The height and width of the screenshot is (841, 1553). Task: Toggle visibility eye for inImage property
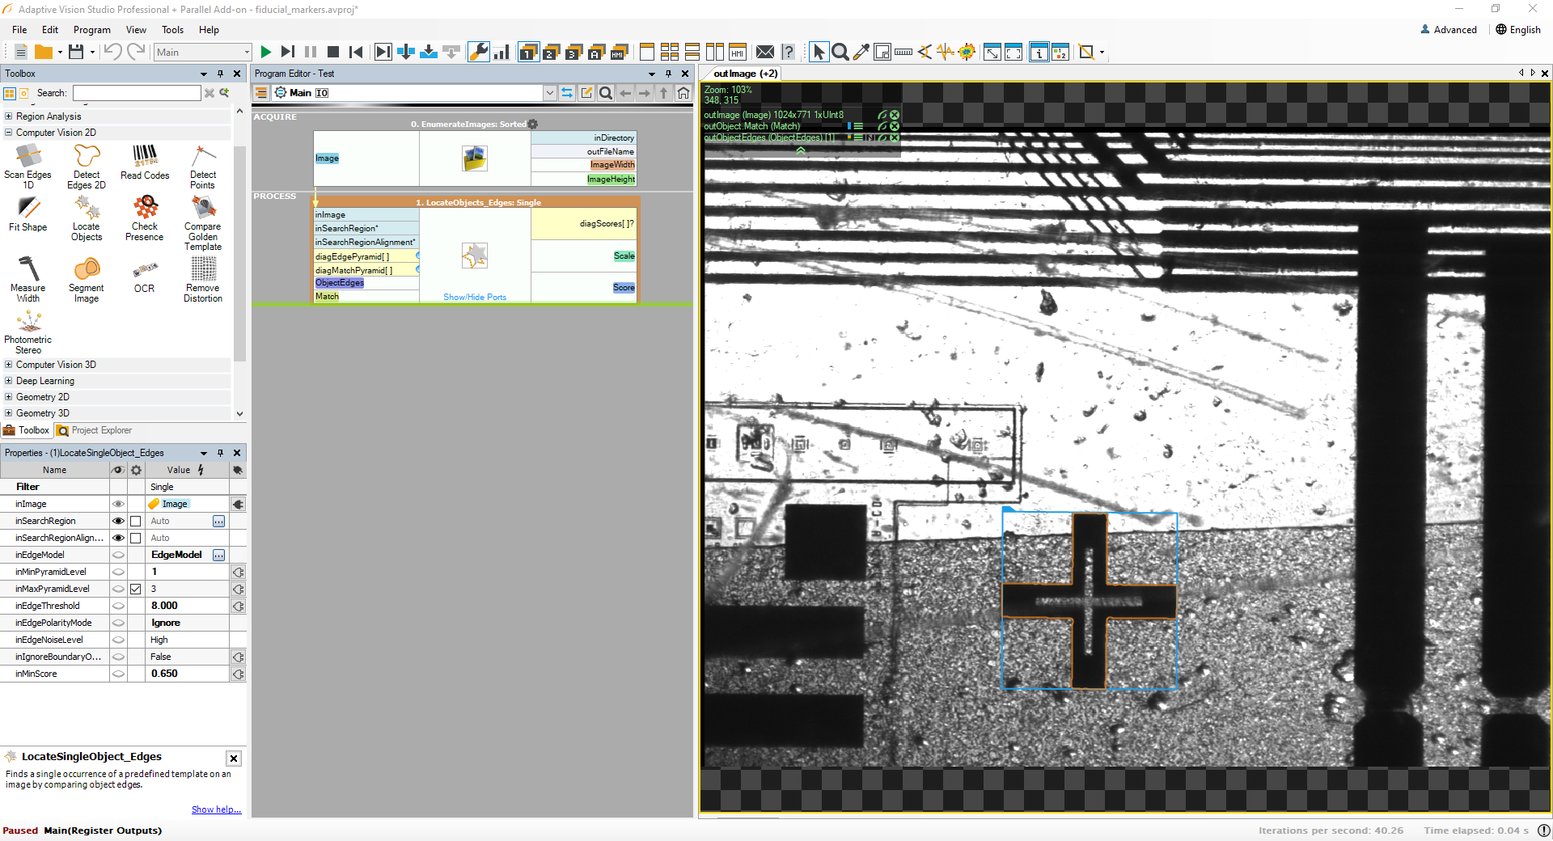tap(118, 503)
